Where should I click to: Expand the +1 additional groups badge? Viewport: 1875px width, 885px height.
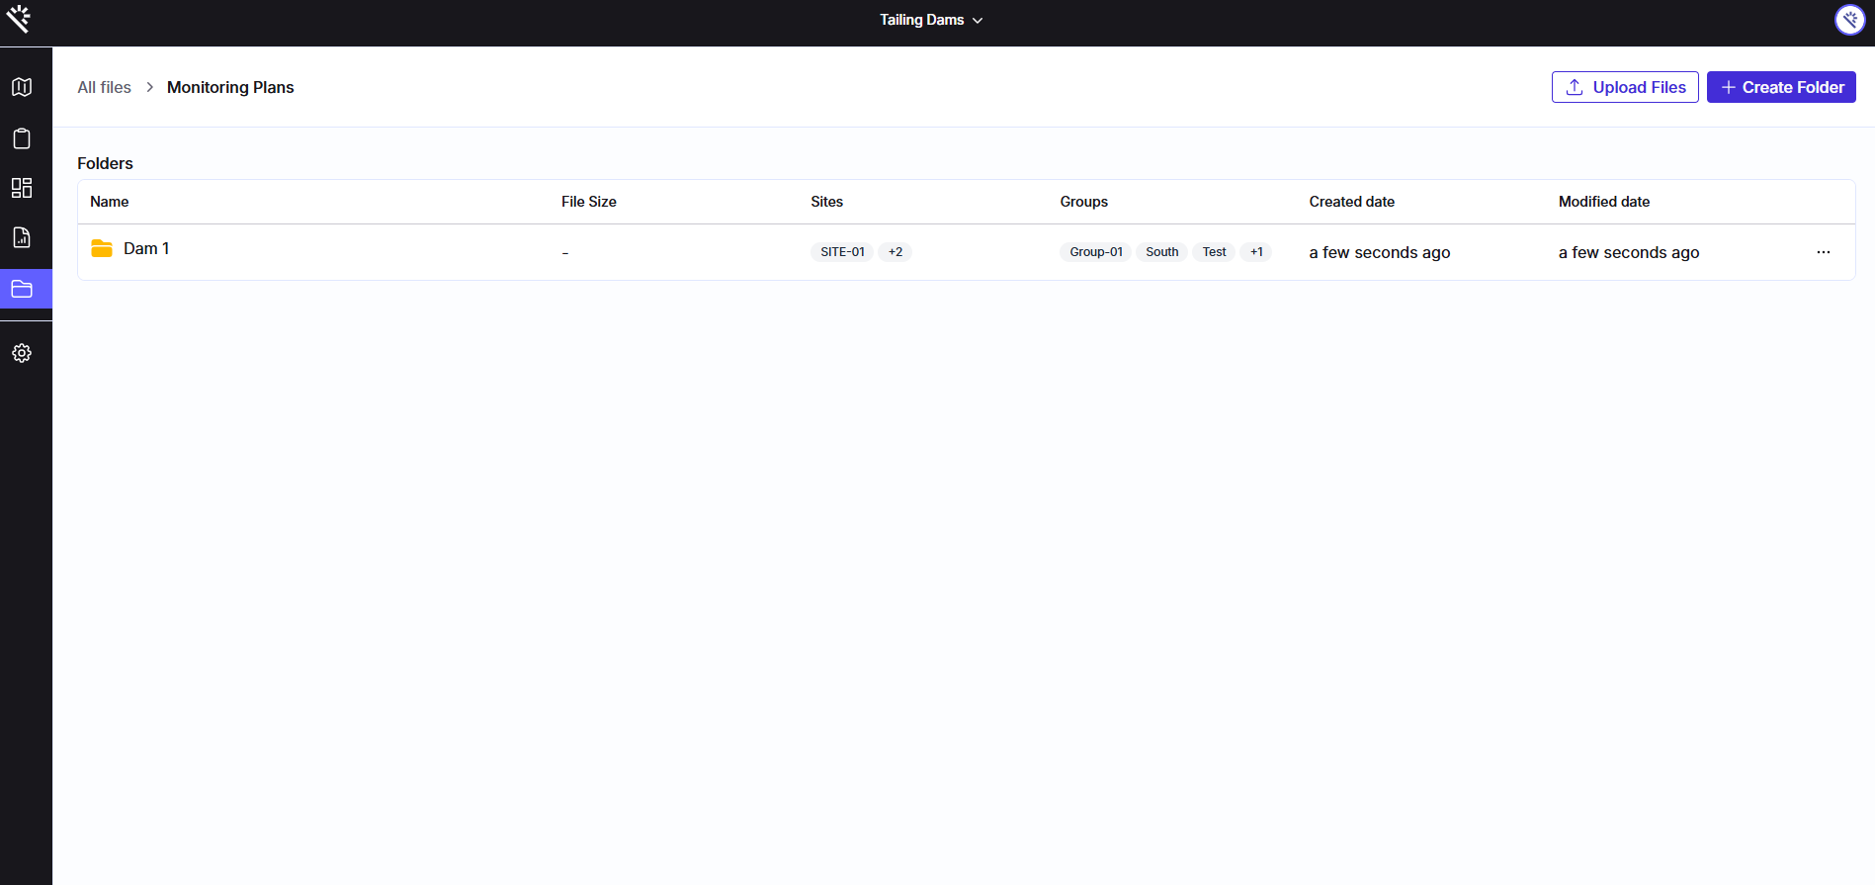1256,252
